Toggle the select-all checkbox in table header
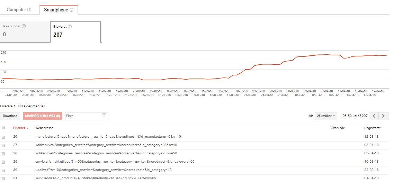This screenshot has width=394, height=182. click(x=3, y=128)
